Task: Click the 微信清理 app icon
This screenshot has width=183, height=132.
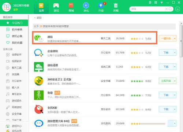Action: click(39, 67)
